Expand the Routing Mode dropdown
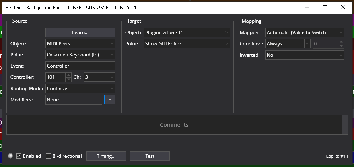Screen dimensions: 354x167 pyautogui.click(x=80, y=88)
